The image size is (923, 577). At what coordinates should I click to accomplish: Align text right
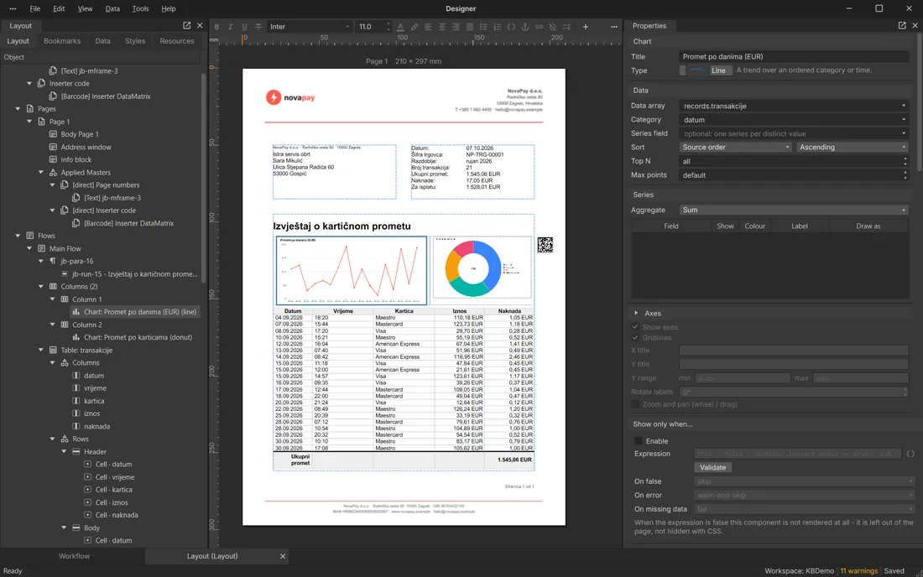click(x=456, y=27)
